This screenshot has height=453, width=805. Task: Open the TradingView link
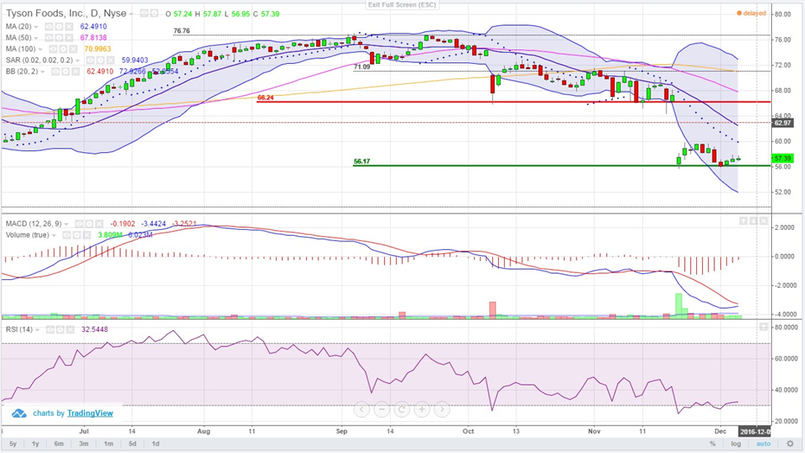(90, 413)
